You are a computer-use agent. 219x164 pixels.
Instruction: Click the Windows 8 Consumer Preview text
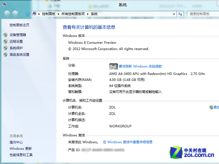pyautogui.click(x=92, y=42)
